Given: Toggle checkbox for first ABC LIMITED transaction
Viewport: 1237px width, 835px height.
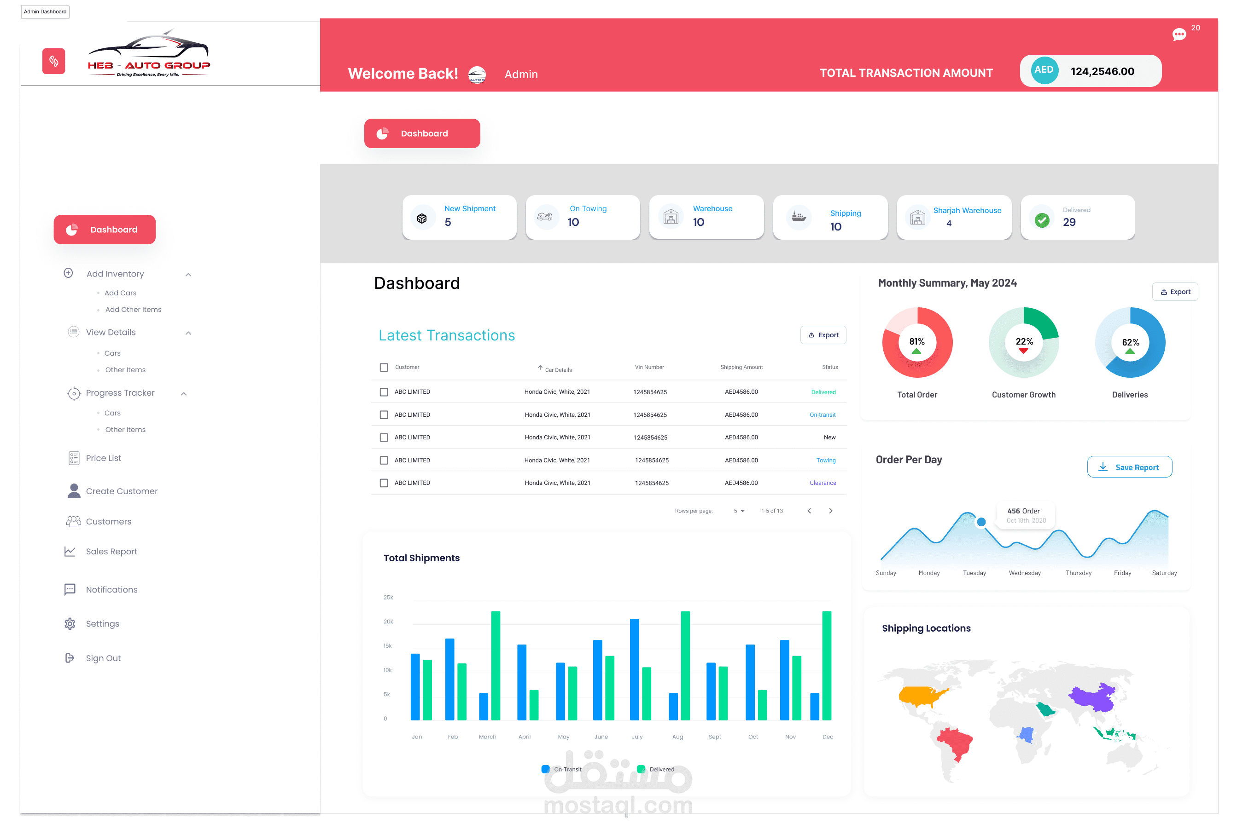Looking at the screenshot, I should coord(384,392).
